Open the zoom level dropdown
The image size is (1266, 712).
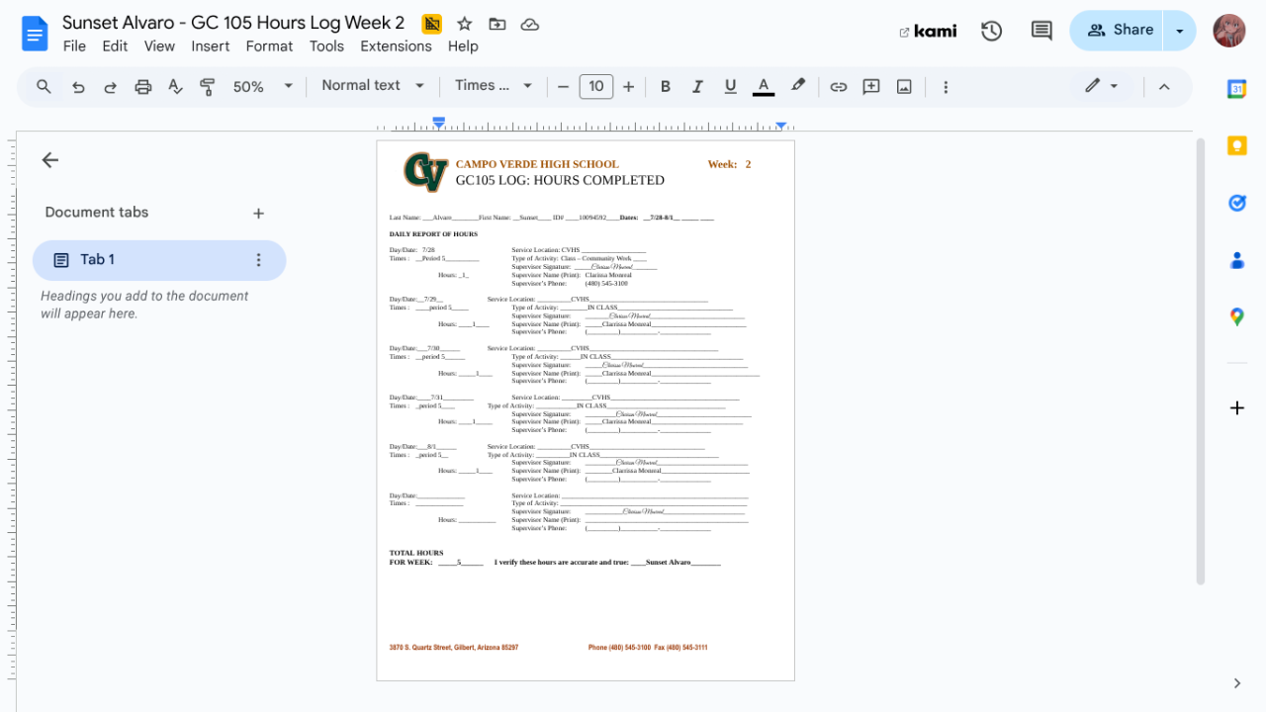tap(263, 87)
